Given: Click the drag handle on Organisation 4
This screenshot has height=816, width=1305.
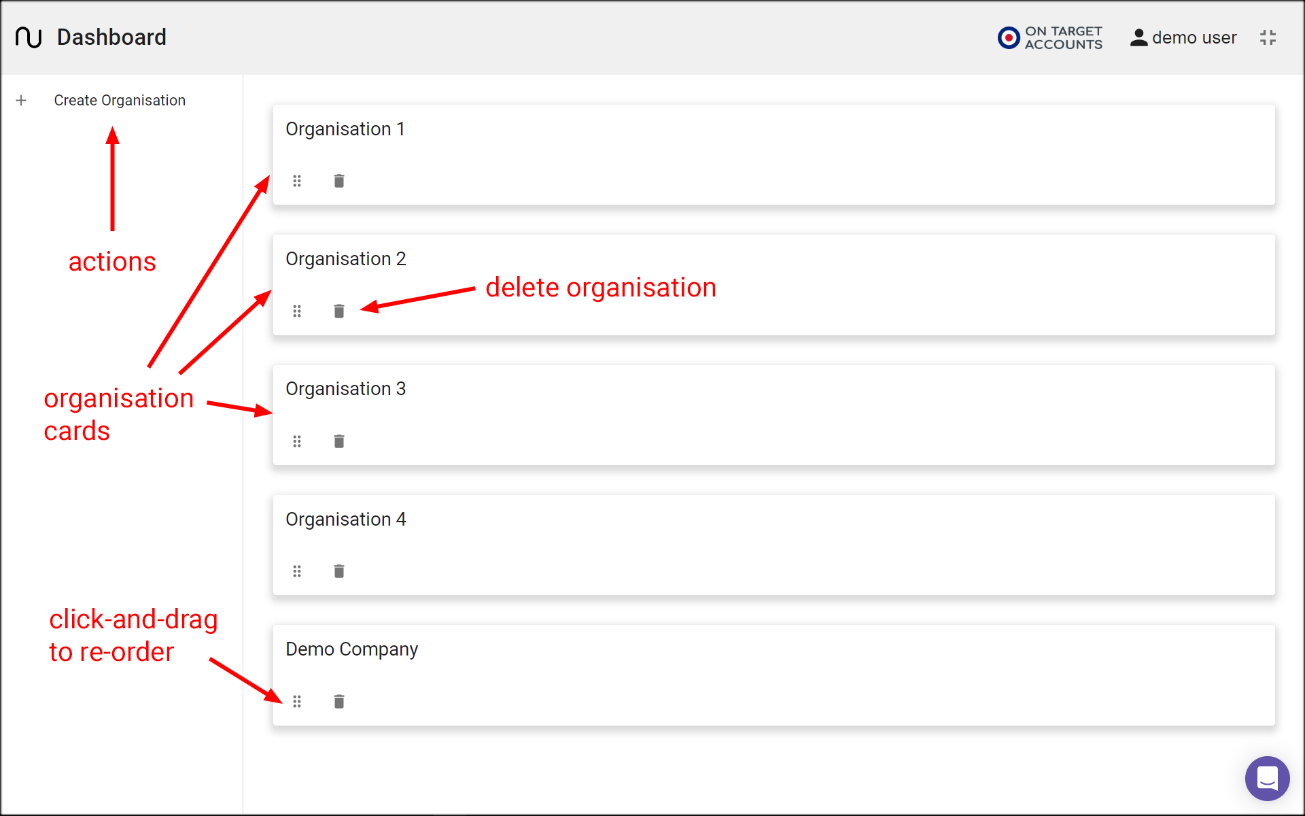Looking at the screenshot, I should click(x=297, y=571).
